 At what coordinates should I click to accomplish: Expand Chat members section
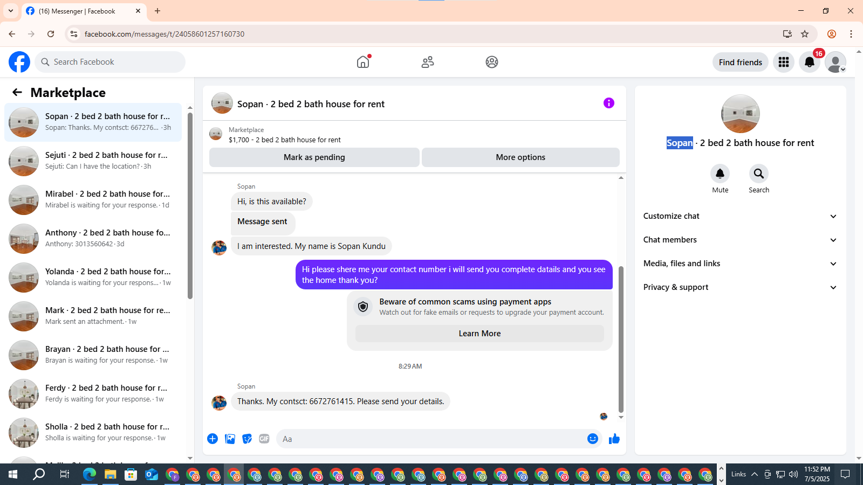coord(740,240)
